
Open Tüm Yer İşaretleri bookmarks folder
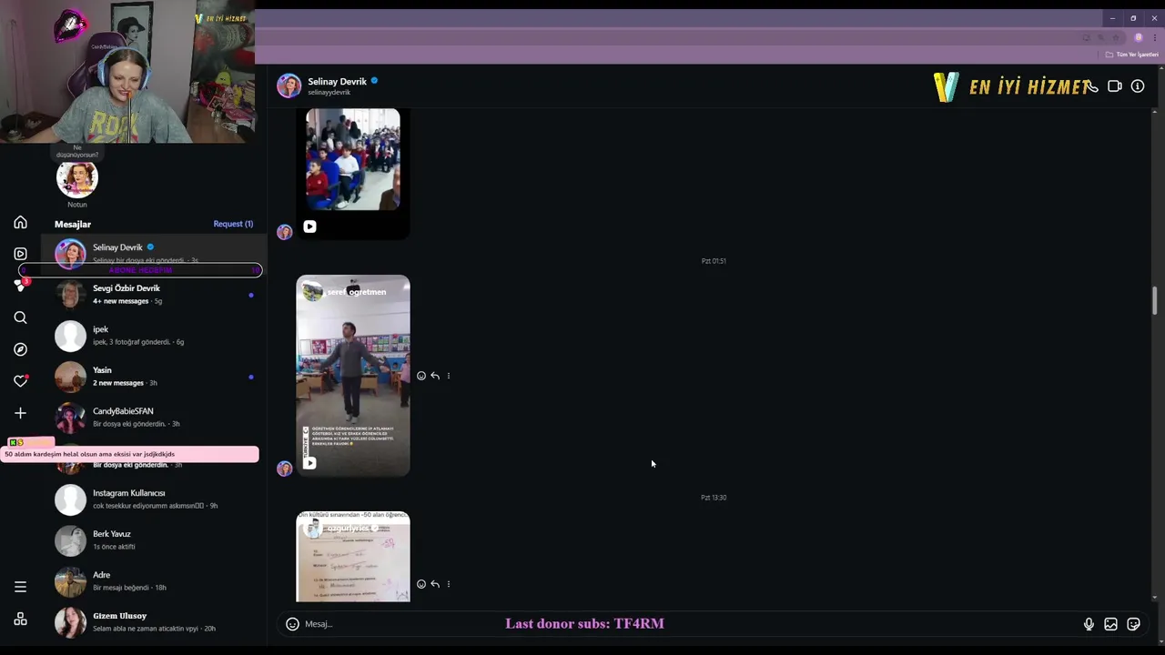pyautogui.click(x=1132, y=55)
